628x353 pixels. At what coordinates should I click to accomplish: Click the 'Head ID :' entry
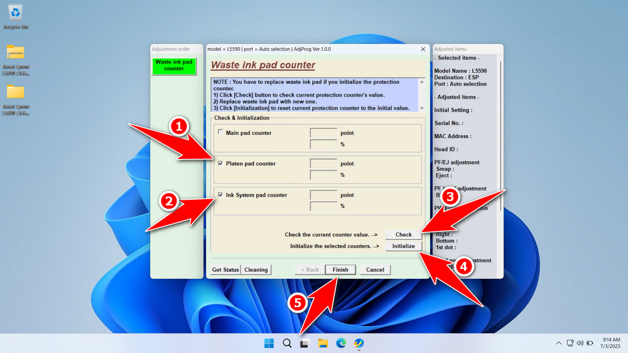[x=446, y=149]
